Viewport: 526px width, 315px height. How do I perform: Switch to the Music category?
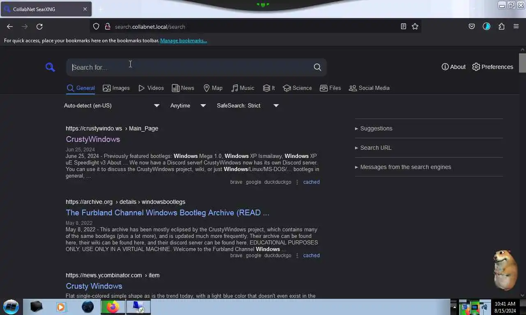(243, 88)
